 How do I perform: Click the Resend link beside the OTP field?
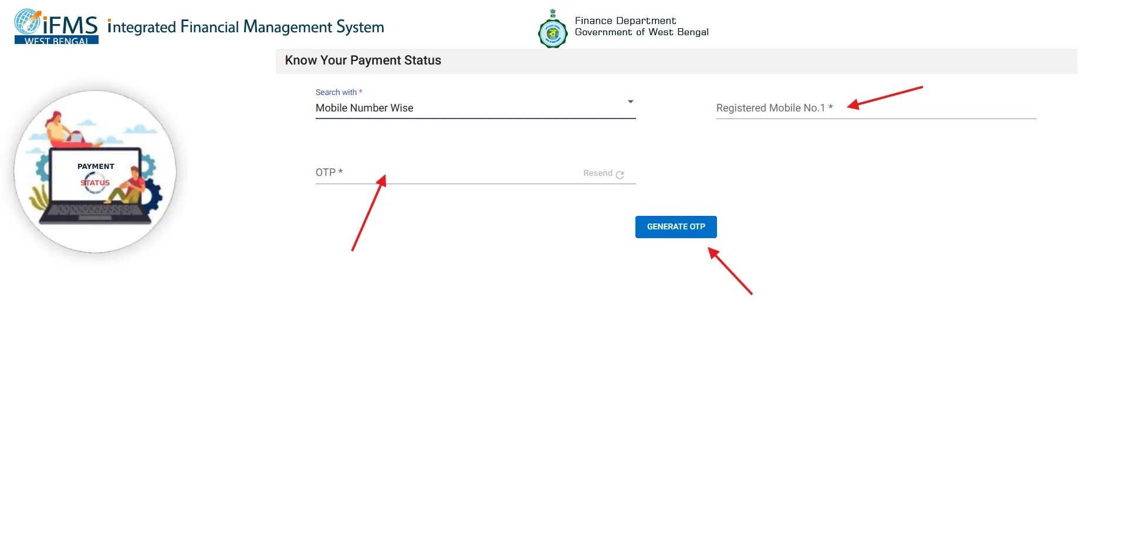click(597, 173)
